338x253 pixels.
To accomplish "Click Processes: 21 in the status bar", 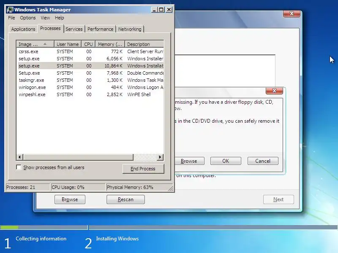I will click(x=27, y=187).
